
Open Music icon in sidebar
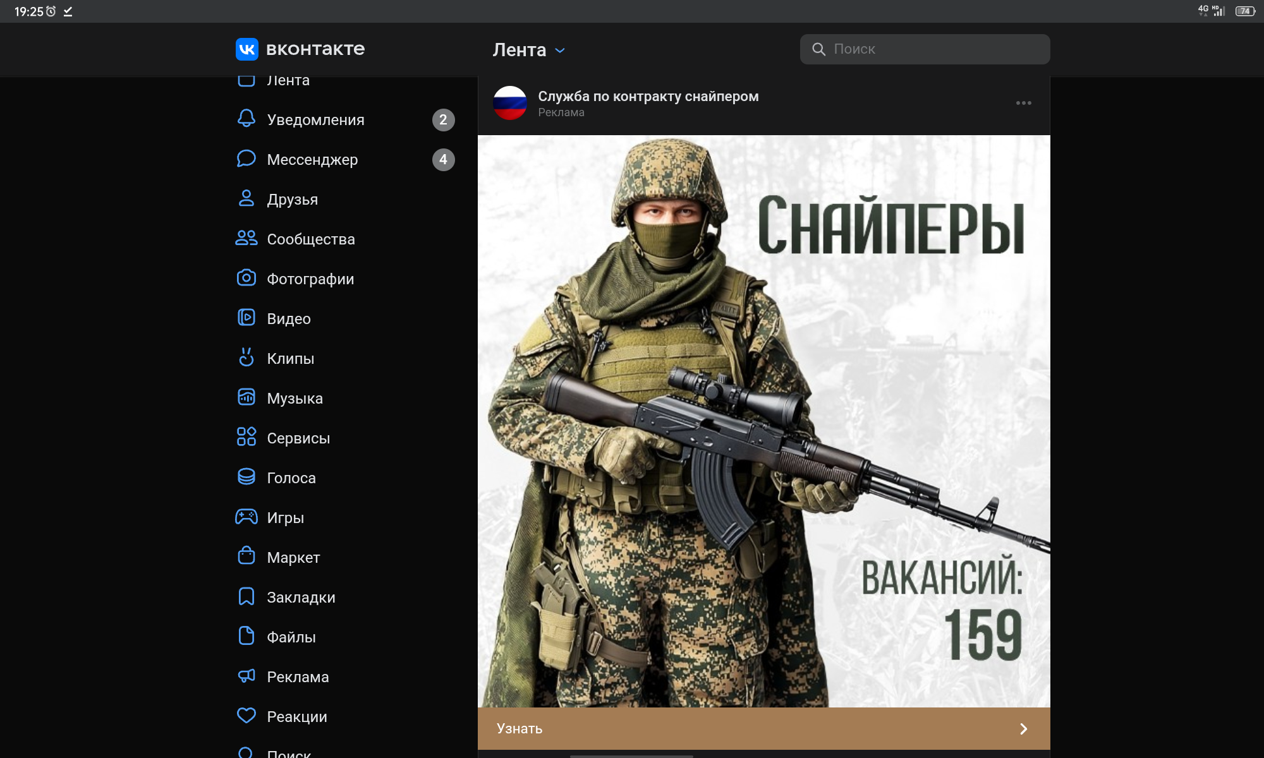tap(246, 397)
